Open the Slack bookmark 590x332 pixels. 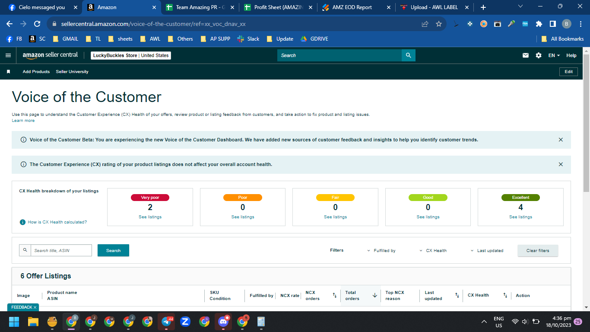click(248, 39)
